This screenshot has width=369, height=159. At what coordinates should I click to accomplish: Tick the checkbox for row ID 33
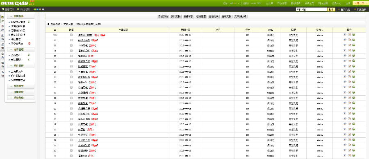(x=71, y=40)
